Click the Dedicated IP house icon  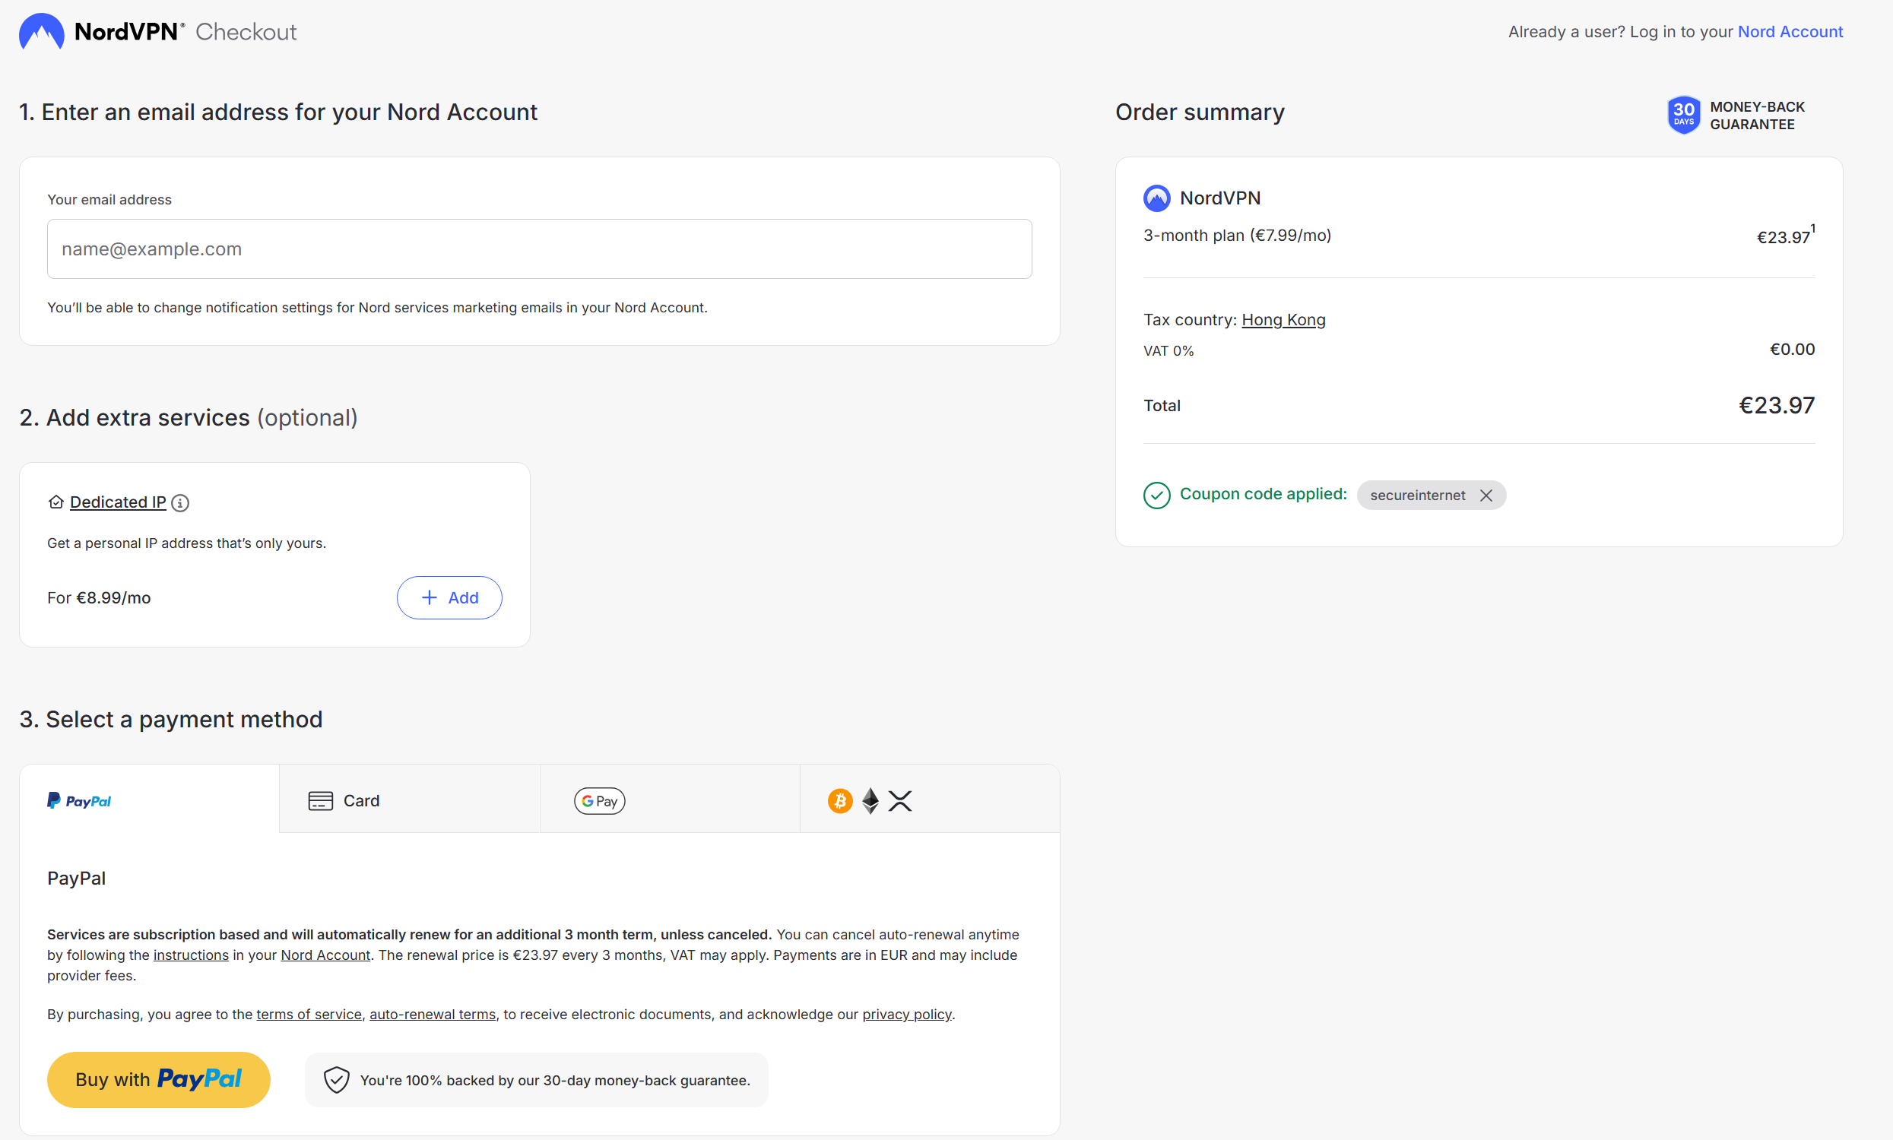click(x=55, y=502)
